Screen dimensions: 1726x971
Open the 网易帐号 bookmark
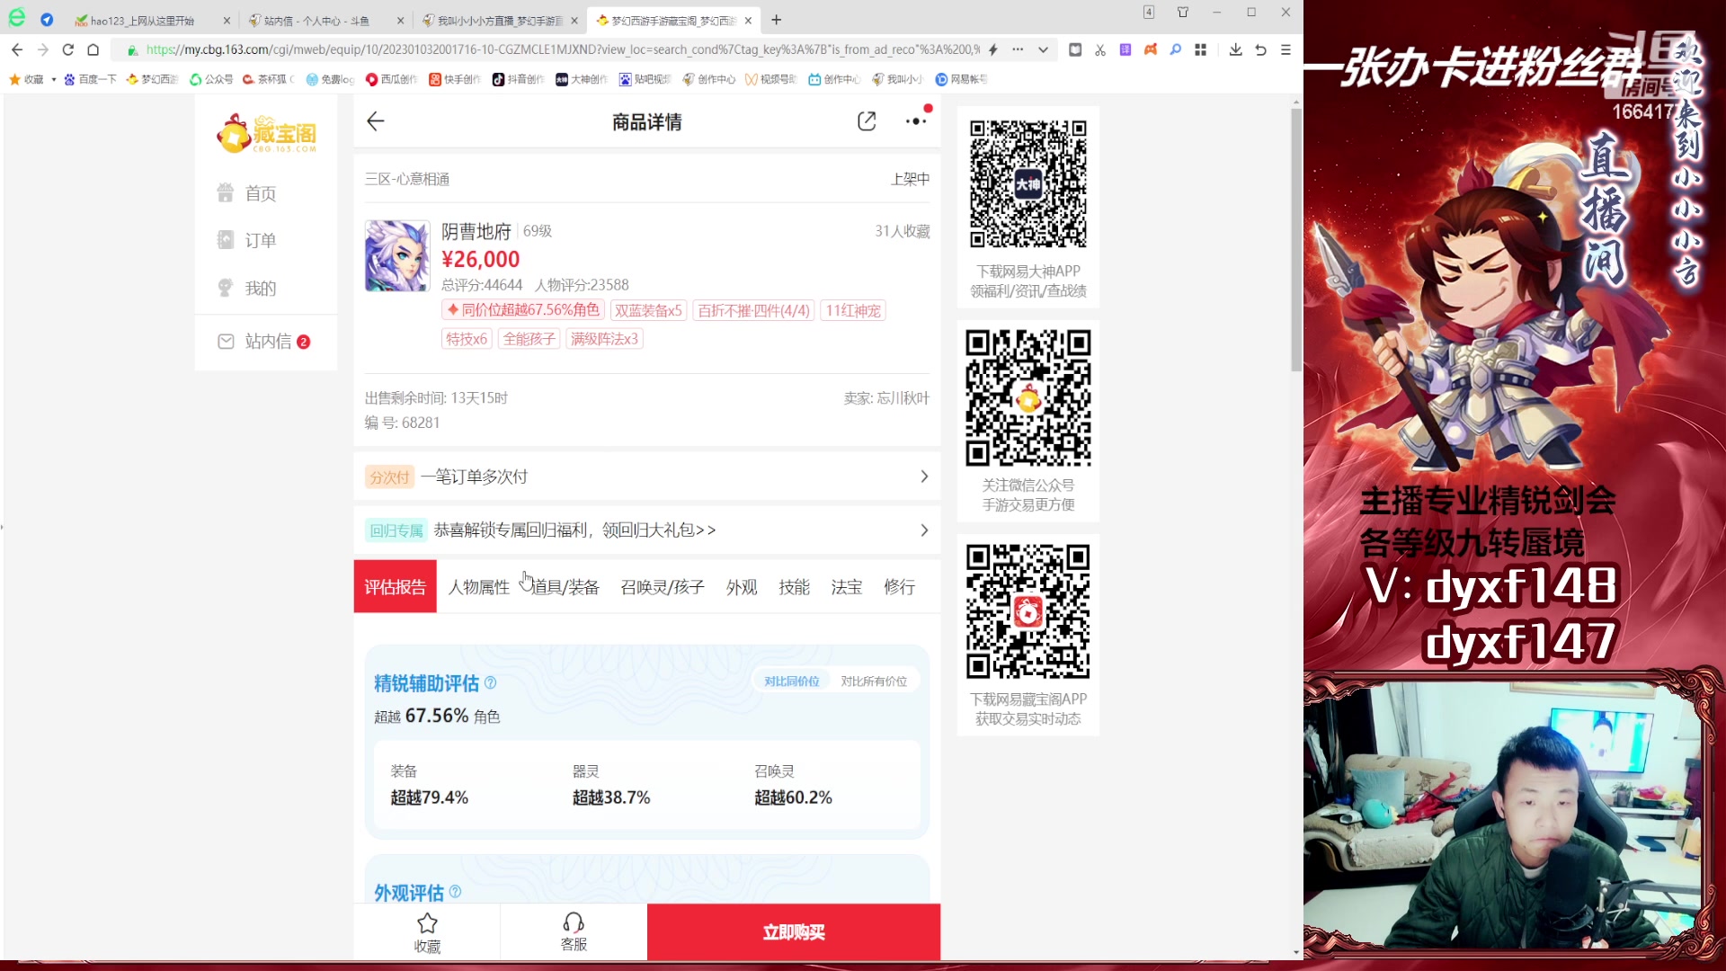click(x=961, y=79)
